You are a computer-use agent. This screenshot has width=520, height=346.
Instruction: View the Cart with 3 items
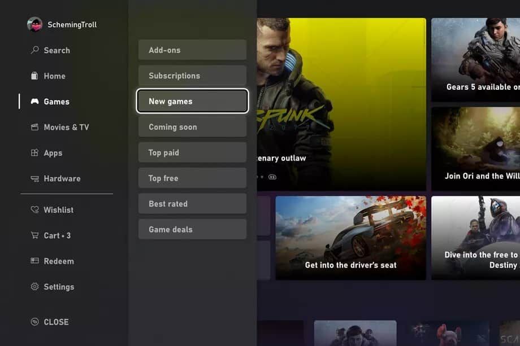tap(57, 235)
